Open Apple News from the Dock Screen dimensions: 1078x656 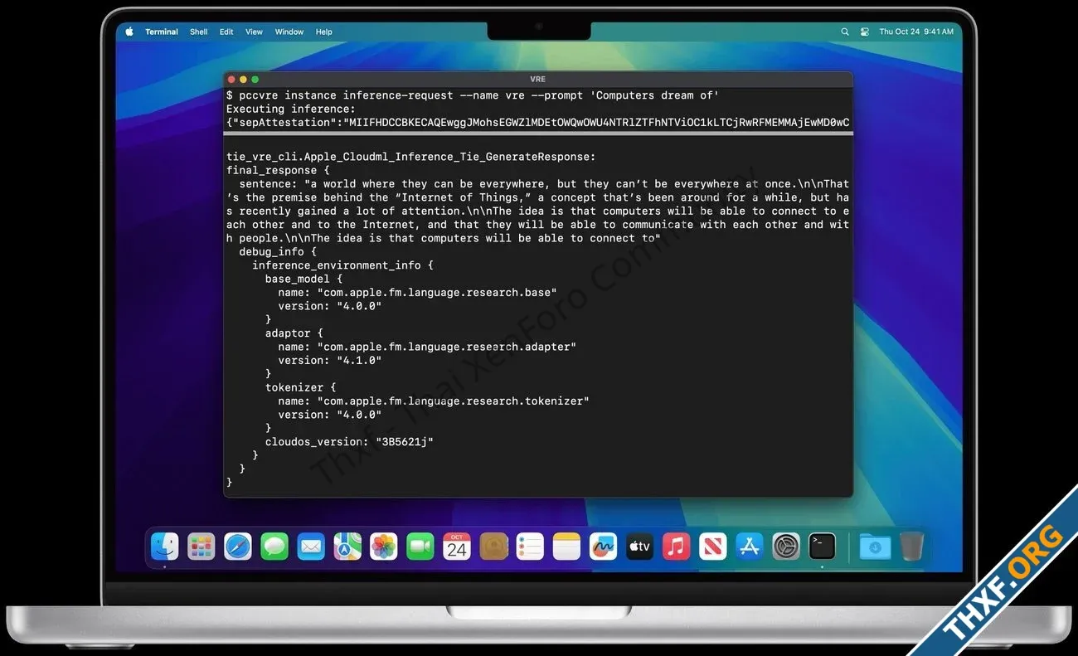point(712,547)
